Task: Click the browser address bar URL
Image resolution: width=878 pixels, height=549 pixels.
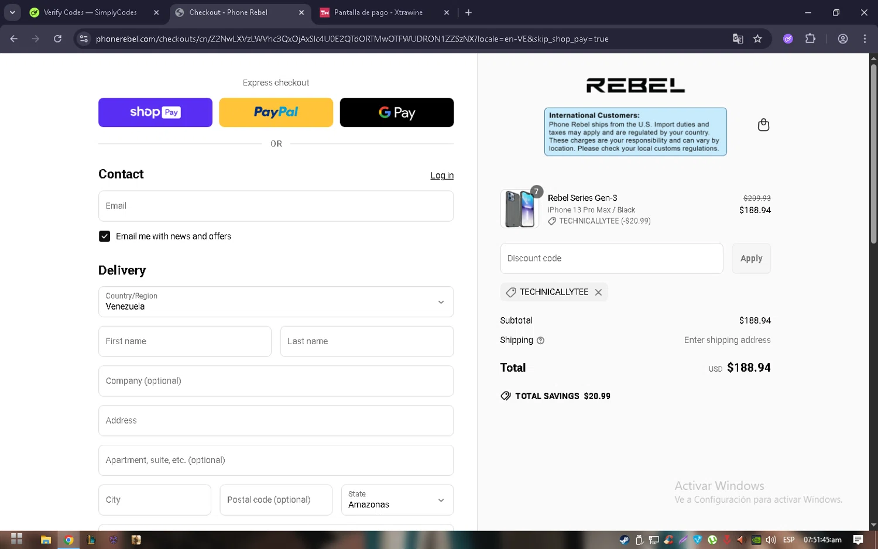Action: pyautogui.click(x=352, y=39)
